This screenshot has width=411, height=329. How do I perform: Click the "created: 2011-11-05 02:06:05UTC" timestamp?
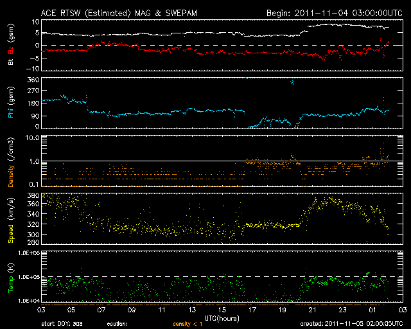point(351,324)
